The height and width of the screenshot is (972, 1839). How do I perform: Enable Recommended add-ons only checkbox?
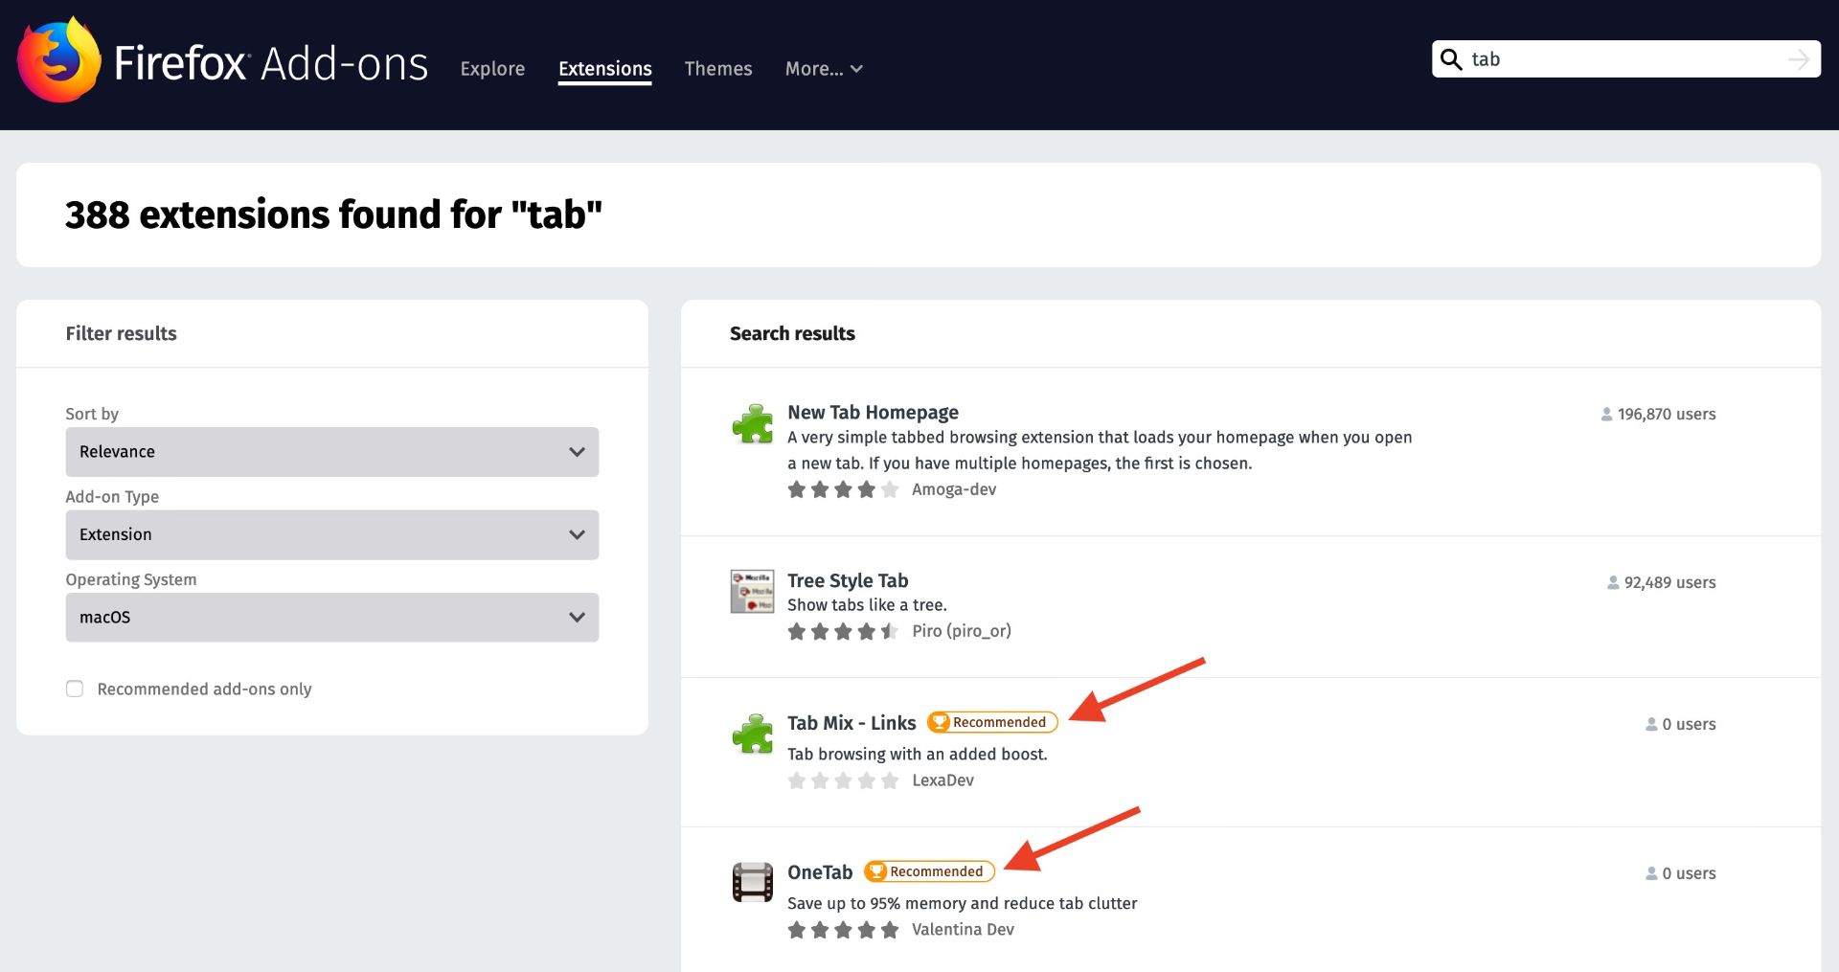click(75, 689)
